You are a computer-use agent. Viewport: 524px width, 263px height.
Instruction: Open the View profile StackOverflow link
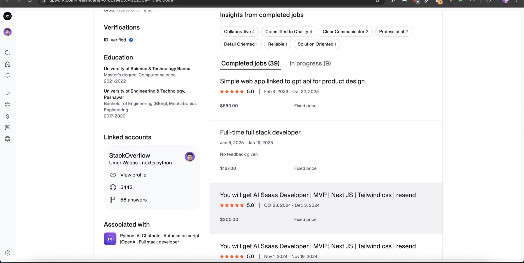[133, 175]
